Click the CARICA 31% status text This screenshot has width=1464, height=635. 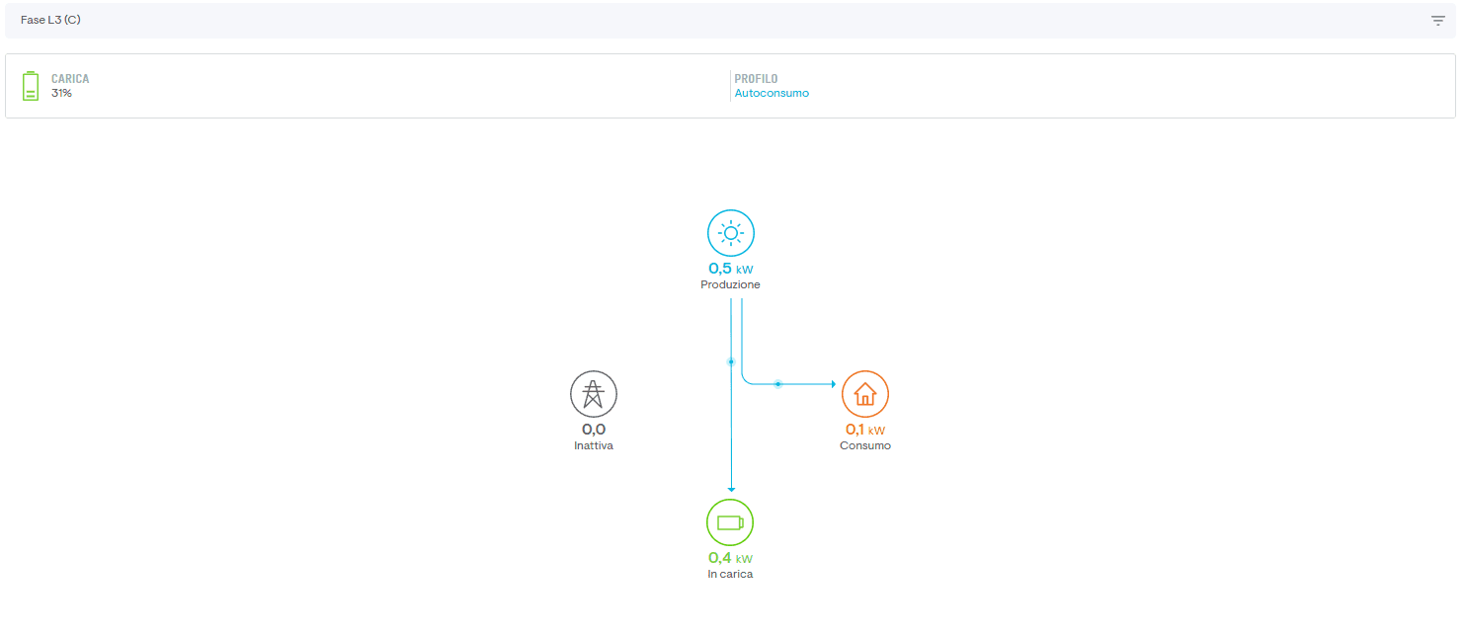(70, 86)
